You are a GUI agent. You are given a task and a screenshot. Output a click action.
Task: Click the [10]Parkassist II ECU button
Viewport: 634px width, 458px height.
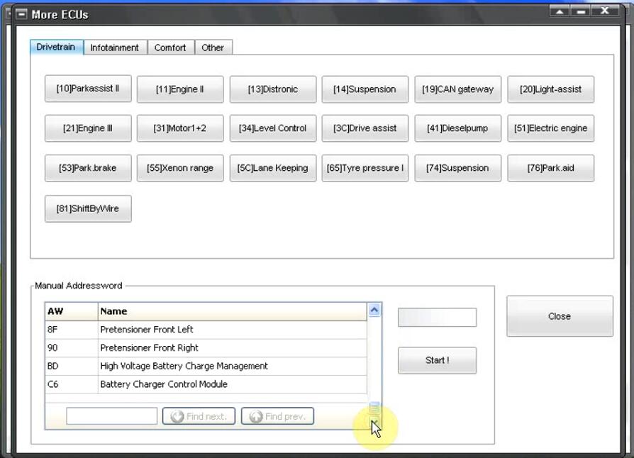pos(88,89)
